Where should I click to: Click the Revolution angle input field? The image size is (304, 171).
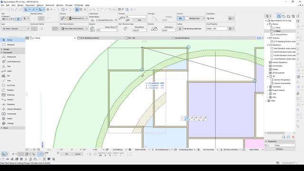[x=140, y=30]
